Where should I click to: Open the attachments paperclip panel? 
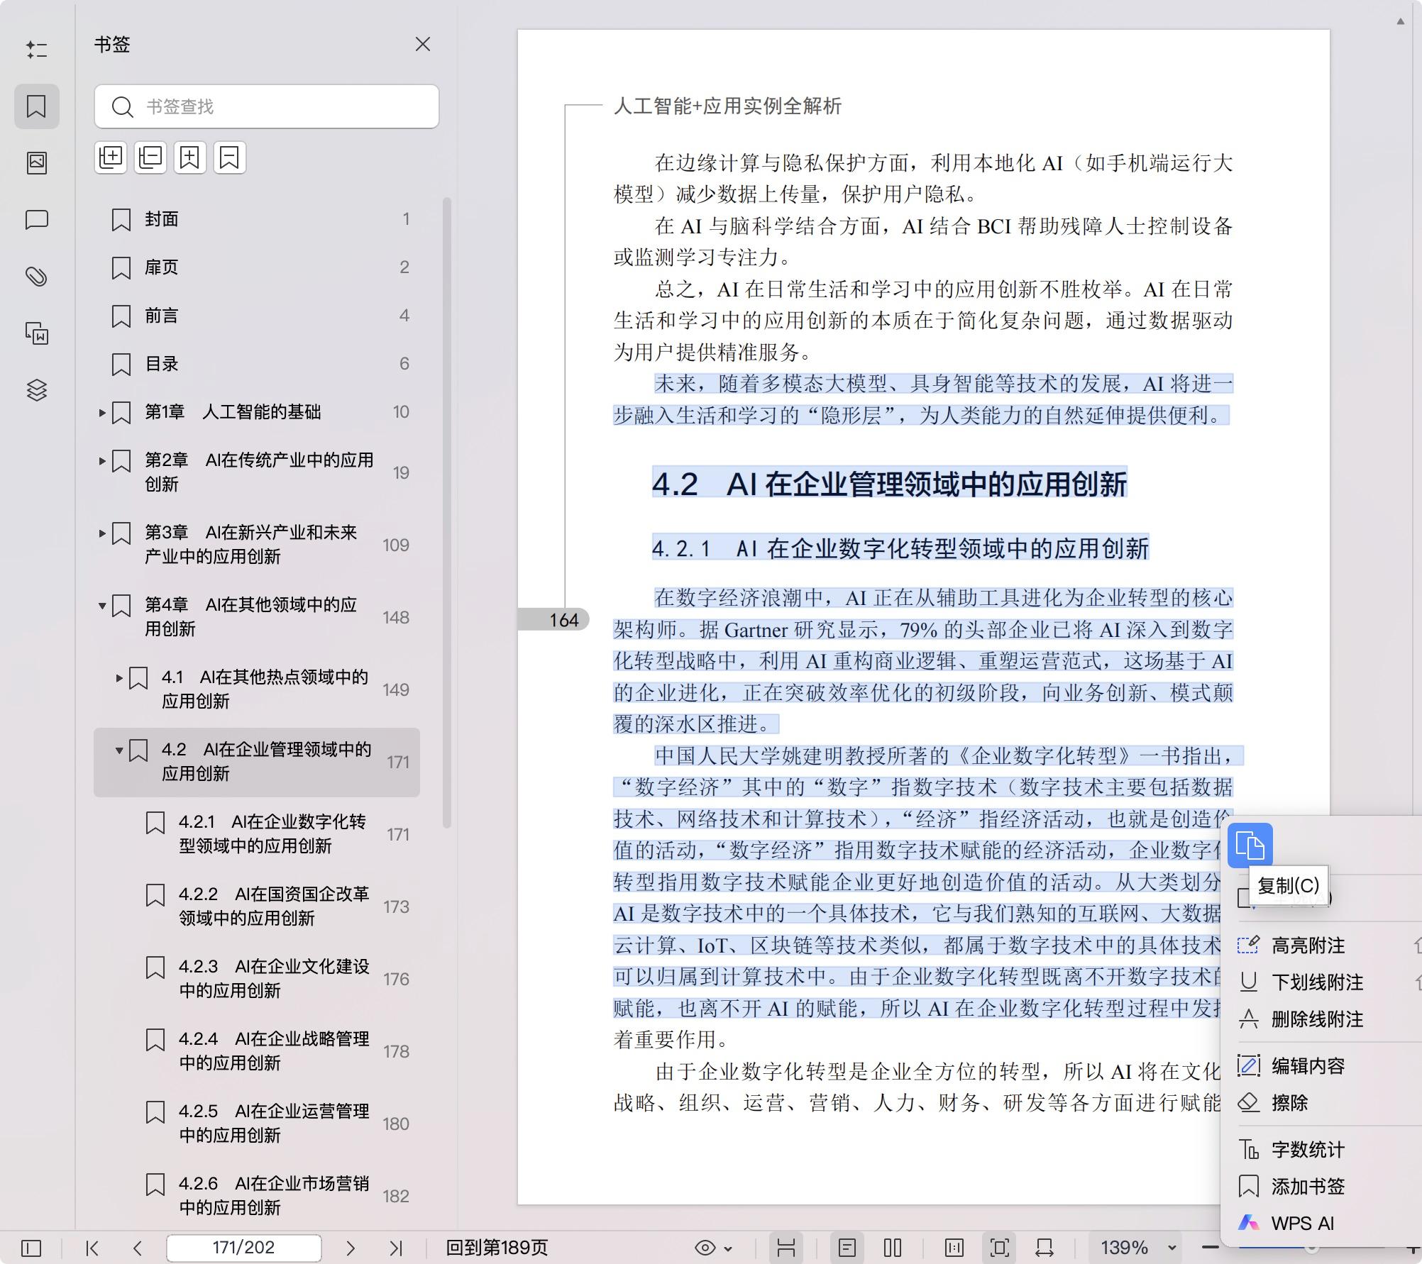pyautogui.click(x=37, y=277)
